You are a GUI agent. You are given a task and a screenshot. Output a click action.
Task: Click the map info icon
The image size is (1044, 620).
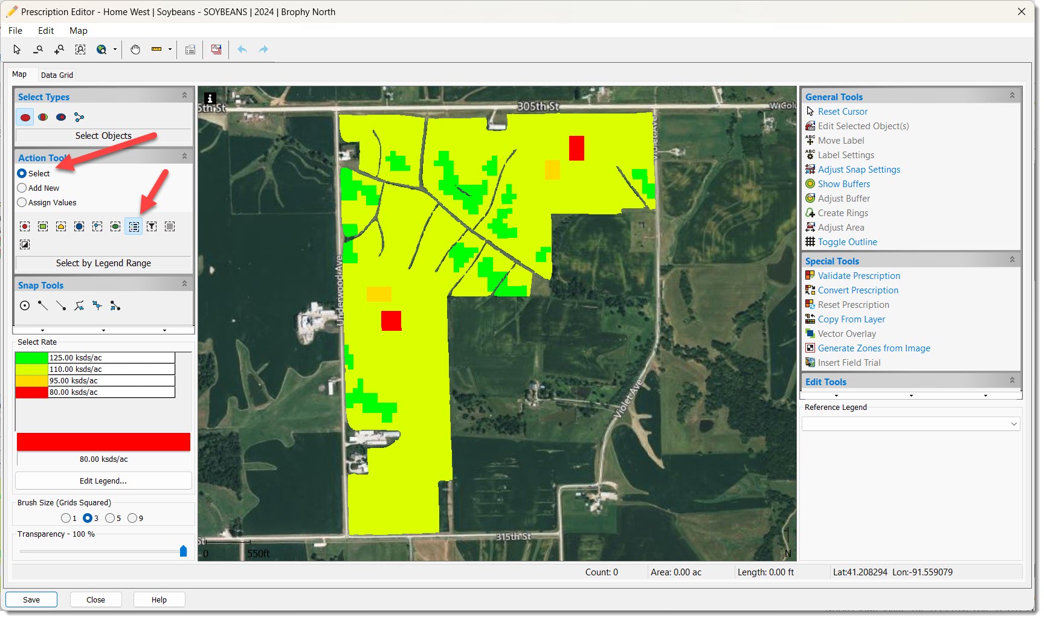point(210,98)
